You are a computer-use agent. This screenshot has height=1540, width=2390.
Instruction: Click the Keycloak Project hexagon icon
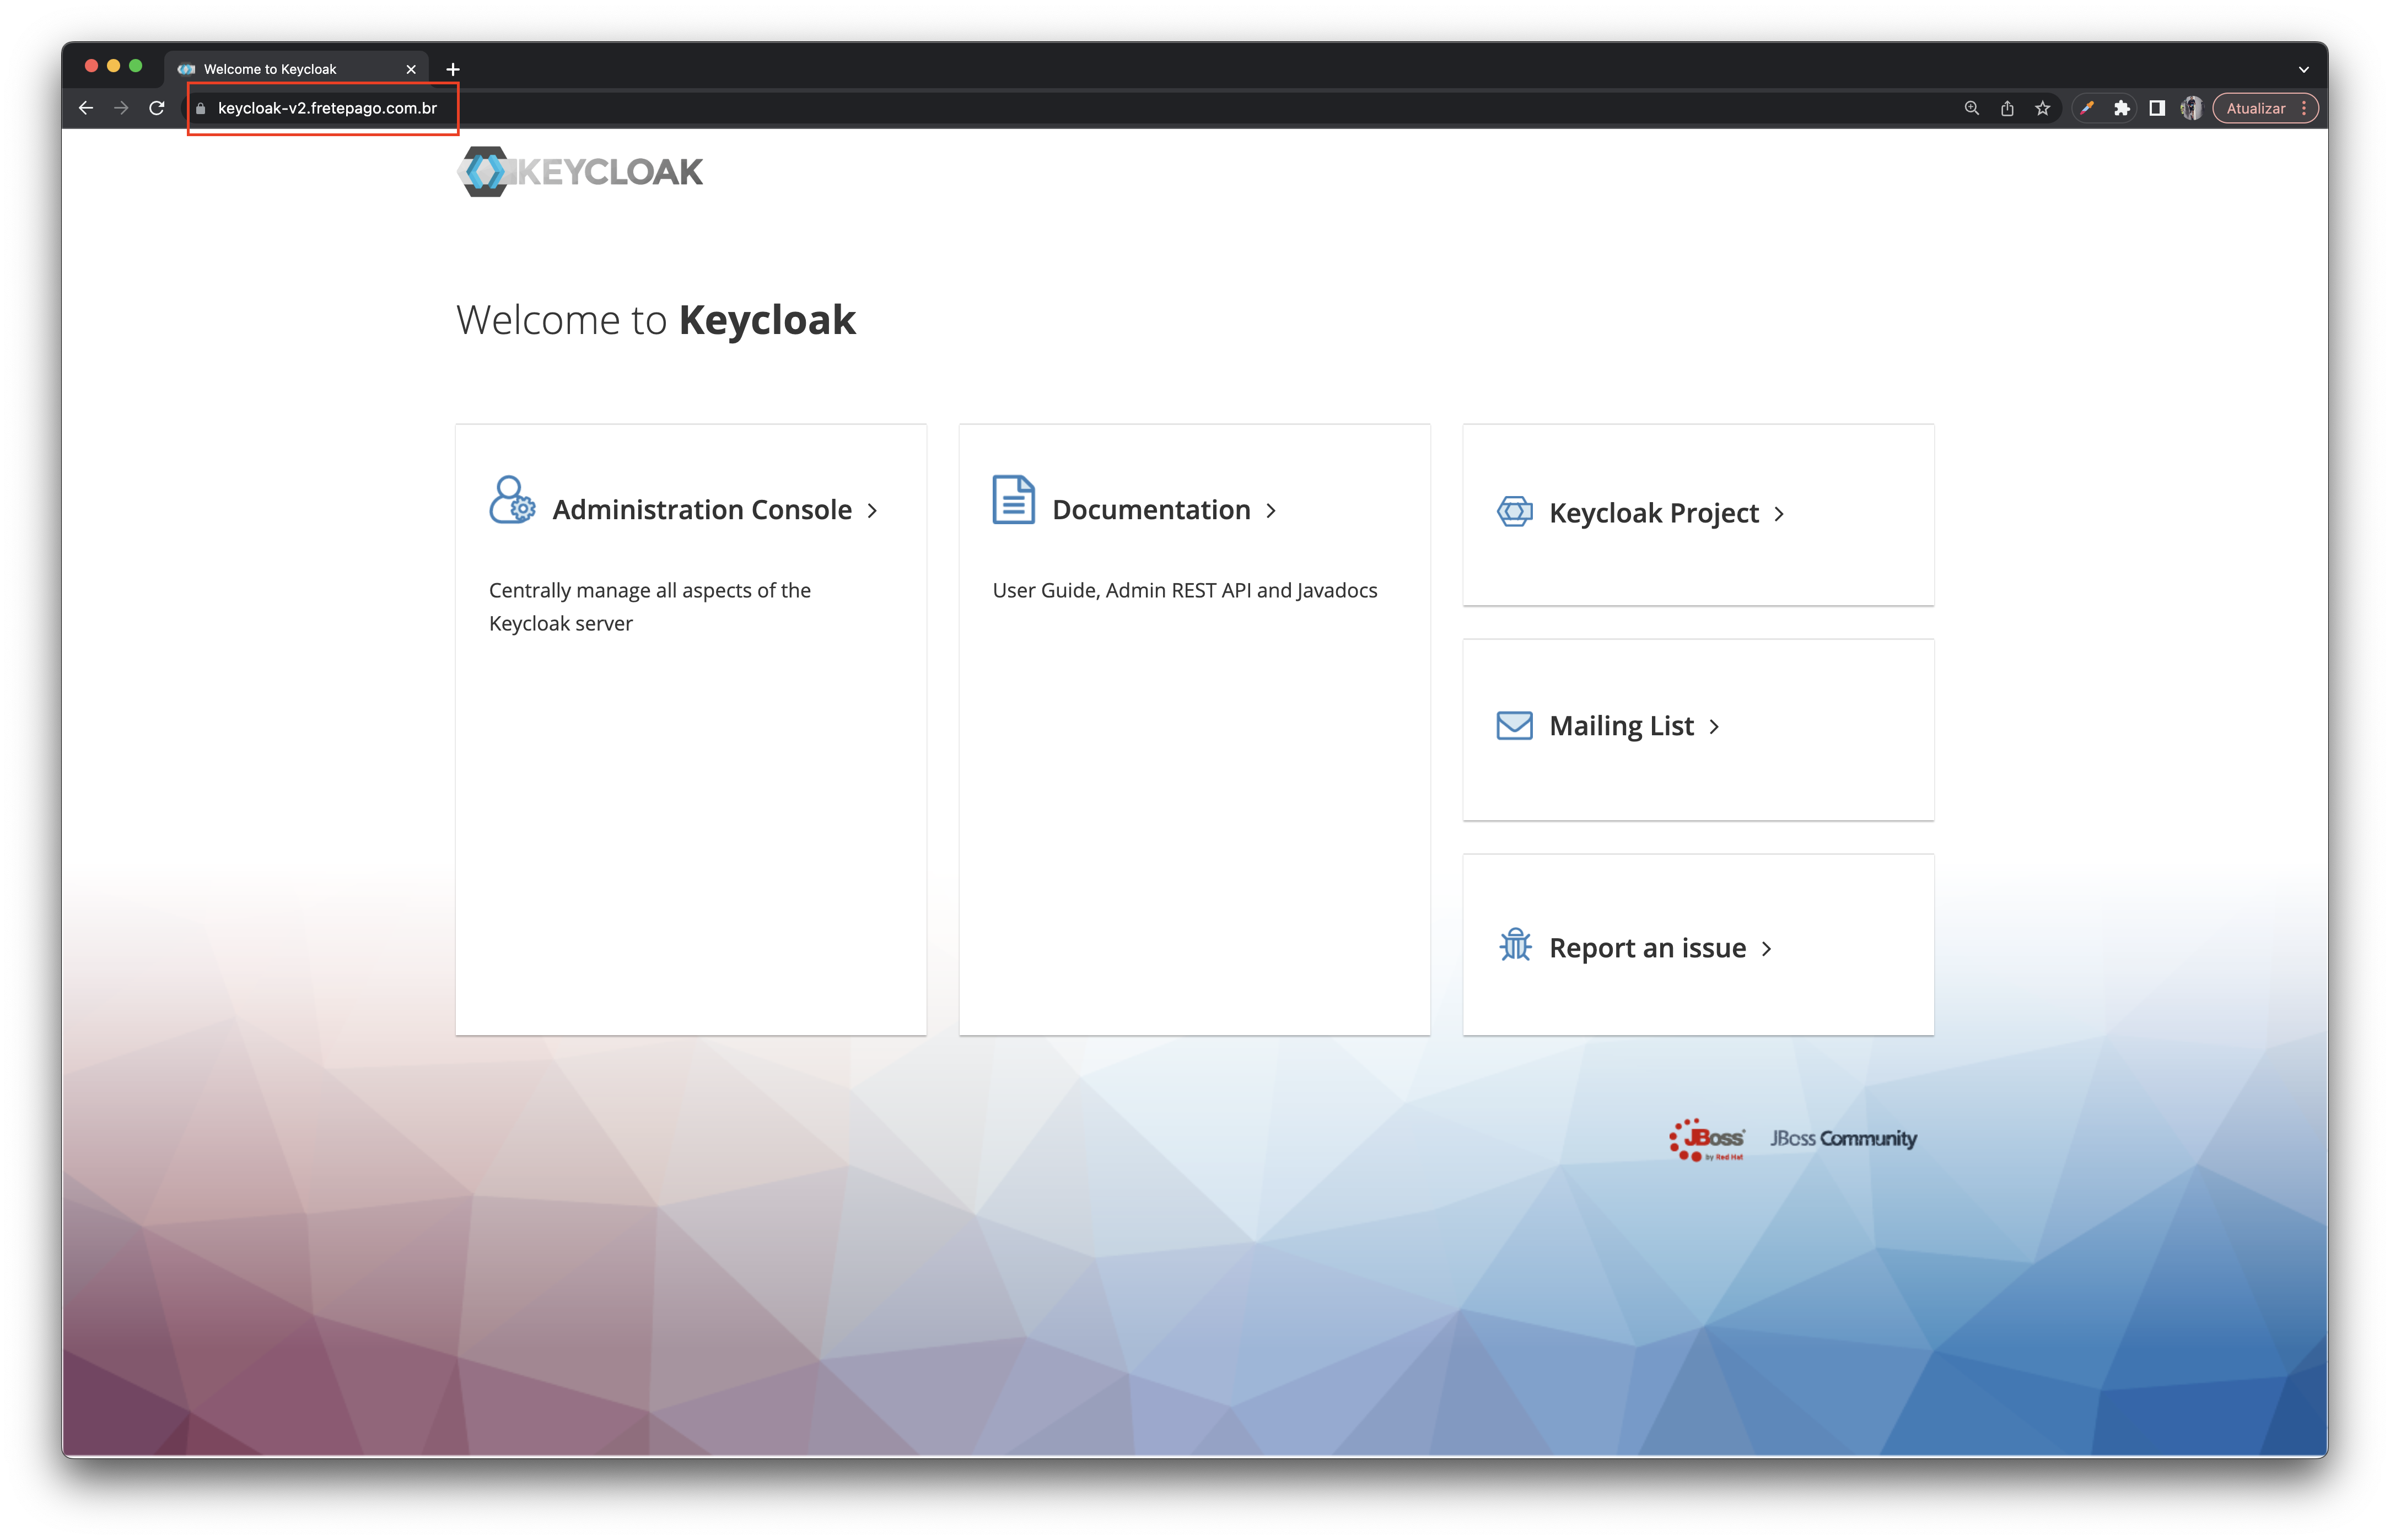coord(1514,512)
